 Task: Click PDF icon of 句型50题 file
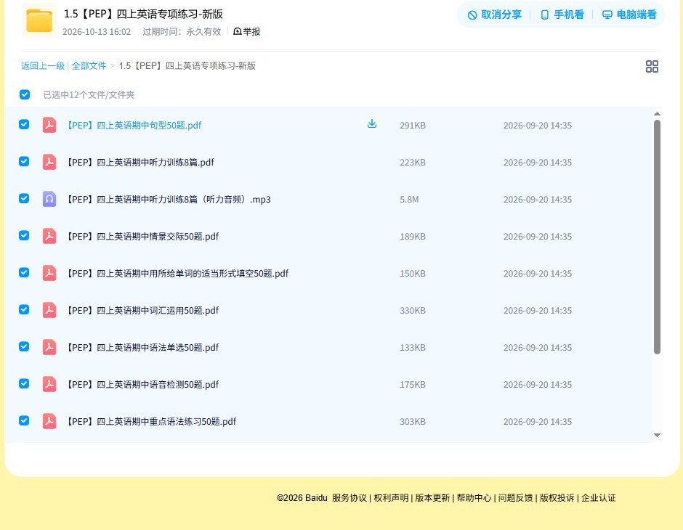tap(49, 125)
